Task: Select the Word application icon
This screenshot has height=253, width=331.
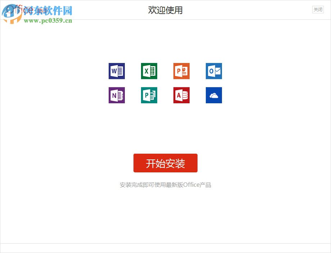Action: coord(116,71)
